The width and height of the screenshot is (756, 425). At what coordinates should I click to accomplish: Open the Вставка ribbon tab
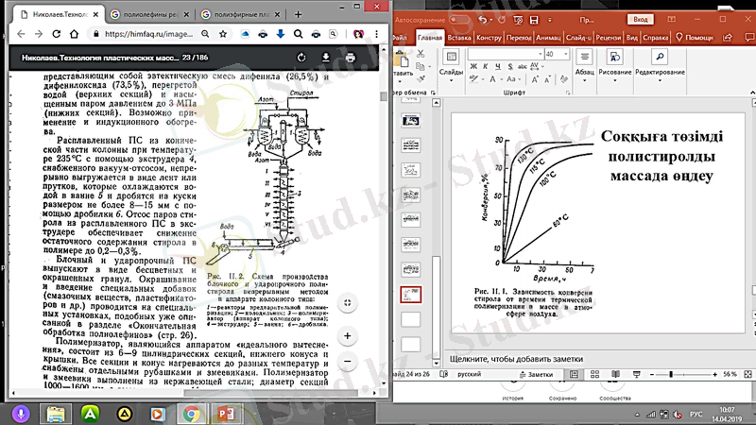pos(459,37)
